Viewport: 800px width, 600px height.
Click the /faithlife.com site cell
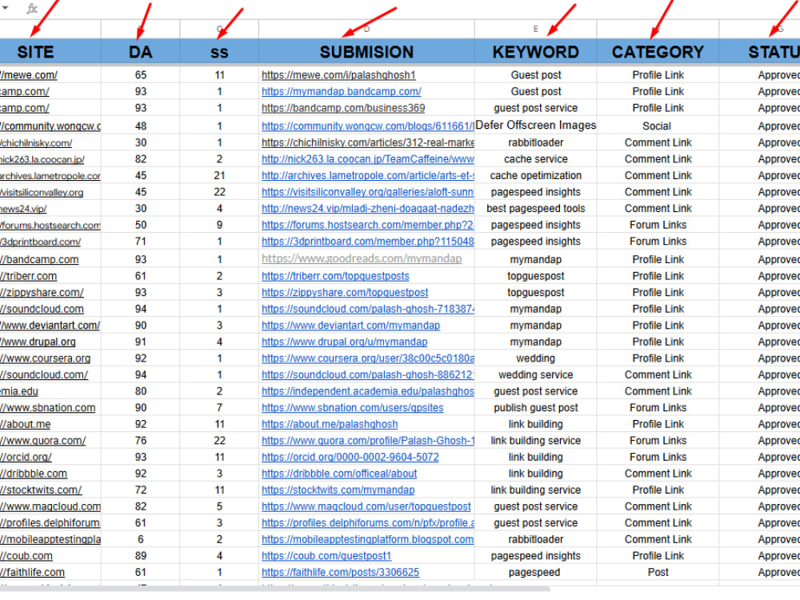(50, 573)
